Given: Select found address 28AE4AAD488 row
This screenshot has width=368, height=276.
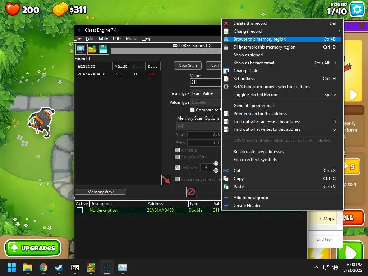Looking at the screenshot, I should [118, 74].
